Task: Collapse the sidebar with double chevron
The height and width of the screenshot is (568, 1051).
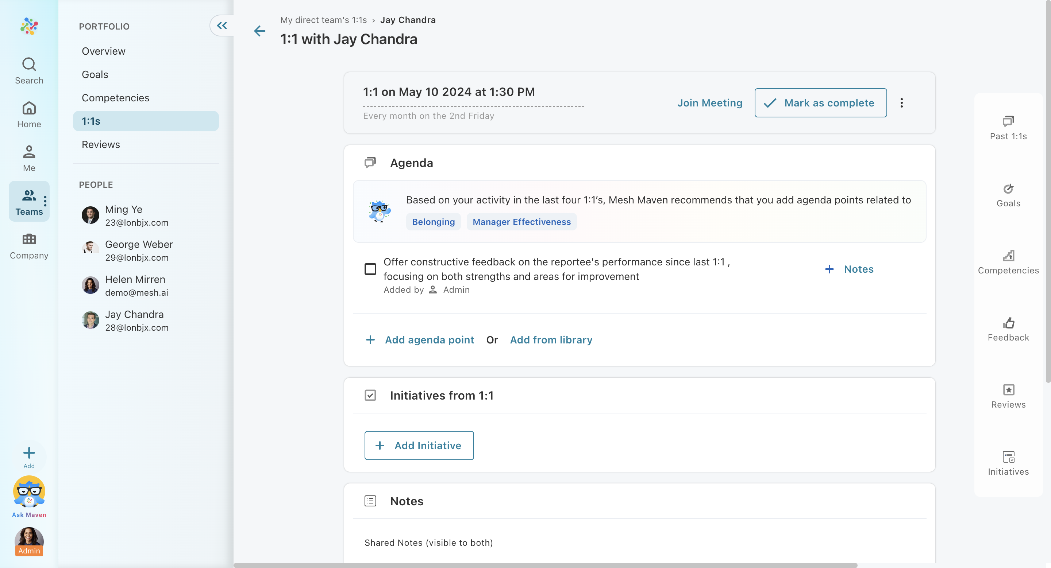Action: (222, 26)
